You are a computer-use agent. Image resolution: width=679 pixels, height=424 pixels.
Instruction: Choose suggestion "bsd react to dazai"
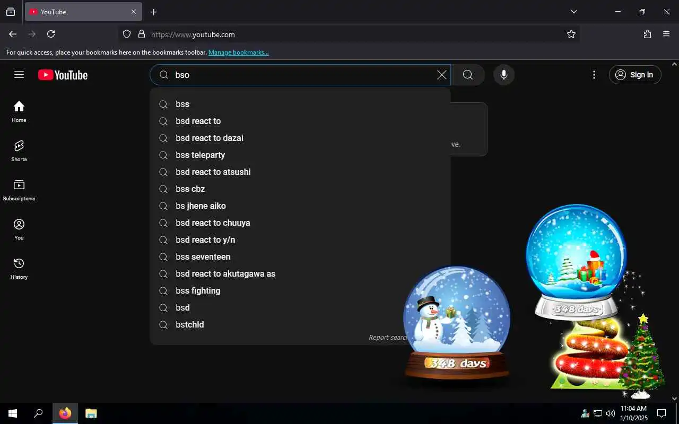click(x=300, y=138)
